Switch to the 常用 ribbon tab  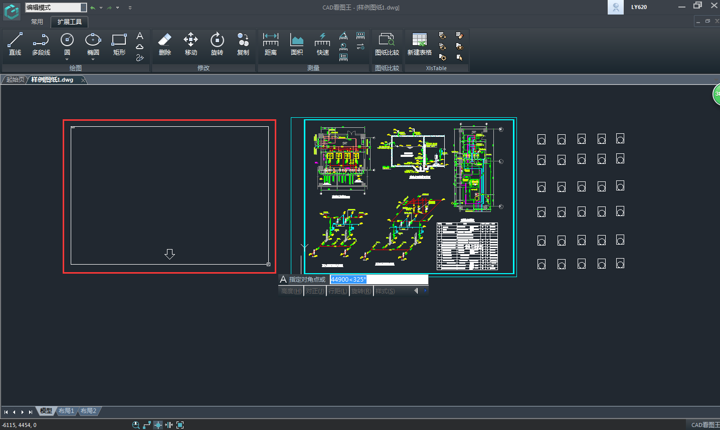click(37, 22)
